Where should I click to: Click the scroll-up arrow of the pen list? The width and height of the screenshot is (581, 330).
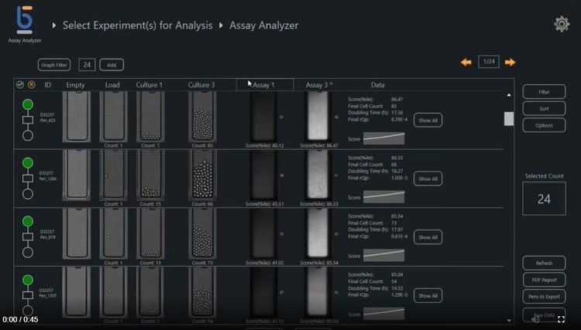[x=509, y=95]
